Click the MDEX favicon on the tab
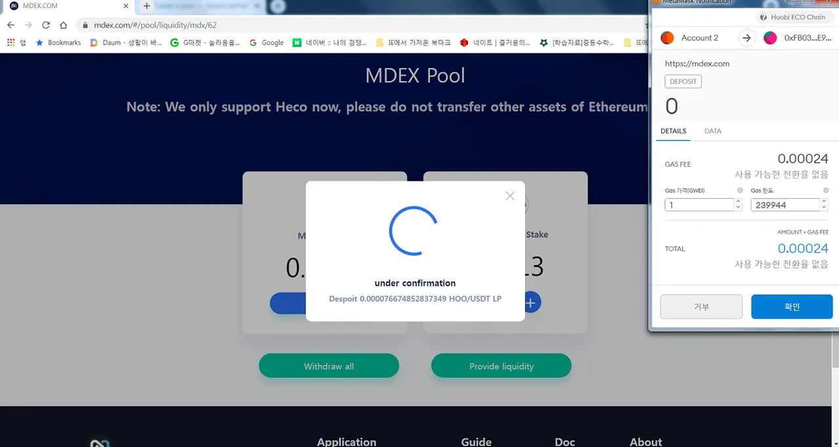Viewport: 839px width, 447px height. pyautogui.click(x=14, y=6)
